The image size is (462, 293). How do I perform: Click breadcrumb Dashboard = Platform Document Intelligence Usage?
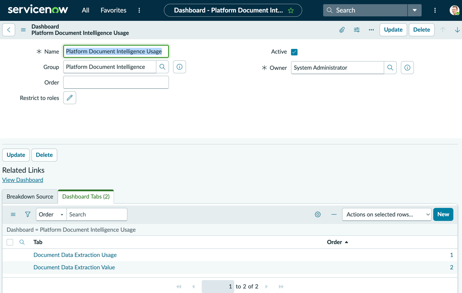71,230
